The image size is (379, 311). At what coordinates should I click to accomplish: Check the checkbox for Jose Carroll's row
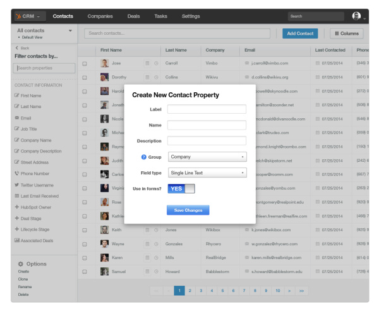[x=84, y=63]
